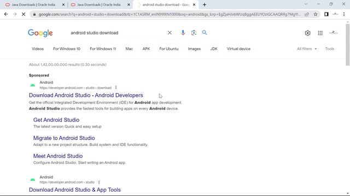The width and height of the screenshot is (350, 196).
Task: Open the Google account avatar on page
Action: pyautogui.click(x=334, y=33)
